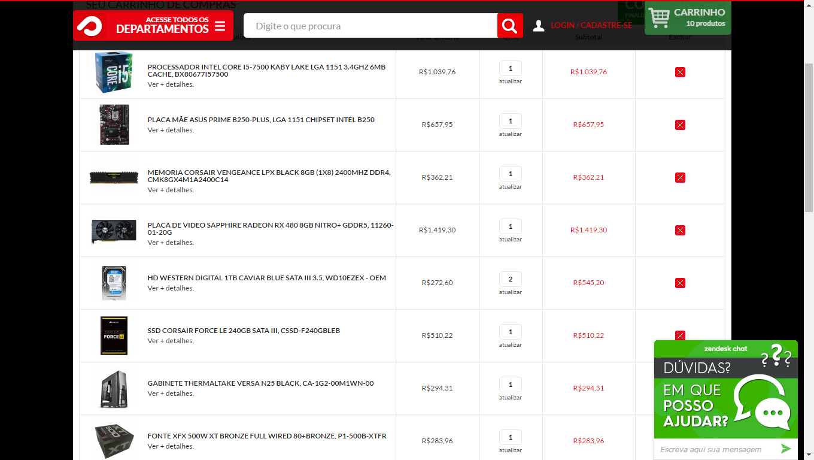Open Placa Mãe Asus Prime B250-Plus title

click(261, 120)
